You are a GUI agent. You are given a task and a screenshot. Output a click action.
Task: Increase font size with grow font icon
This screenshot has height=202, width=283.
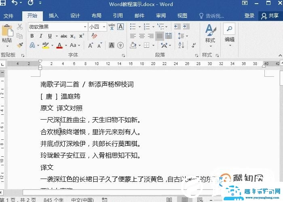tap(91, 45)
